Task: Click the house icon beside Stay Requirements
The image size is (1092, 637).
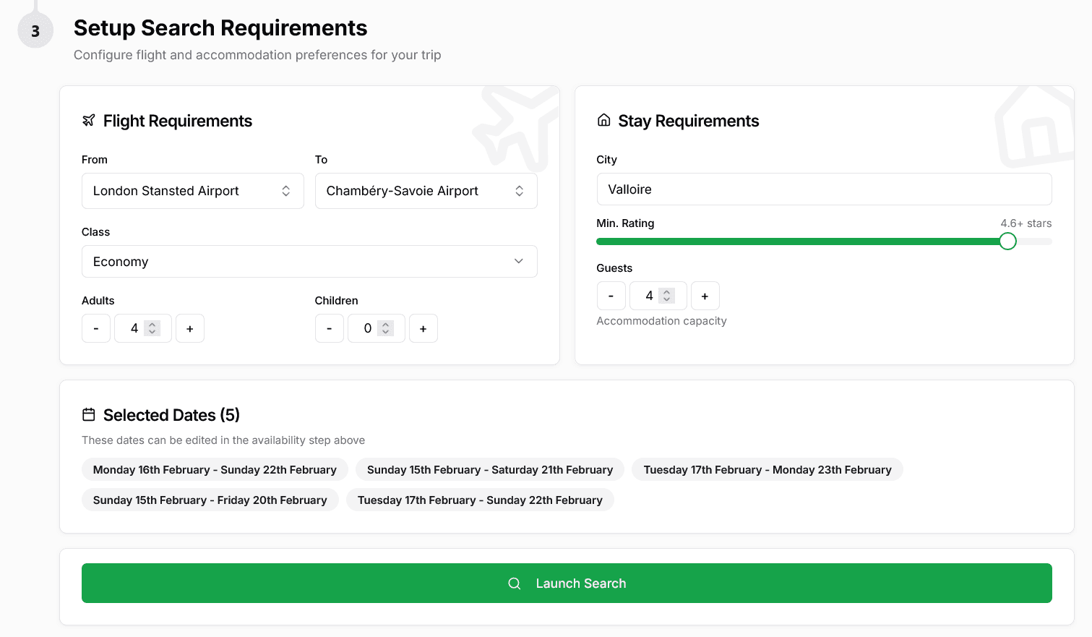Action: (x=603, y=121)
